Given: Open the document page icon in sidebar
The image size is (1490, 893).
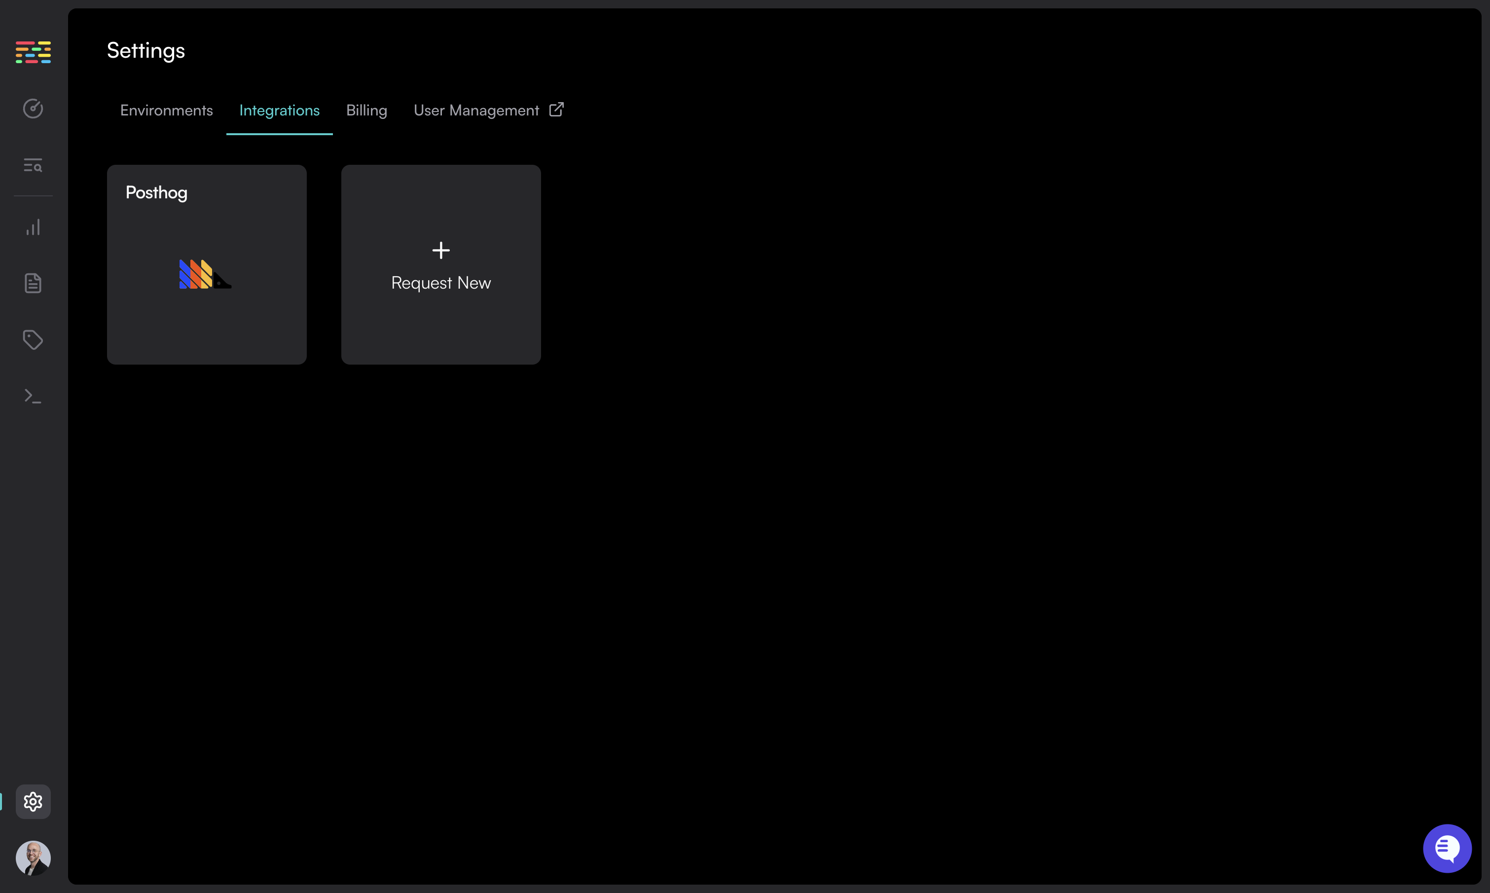Looking at the screenshot, I should pyautogui.click(x=33, y=283).
